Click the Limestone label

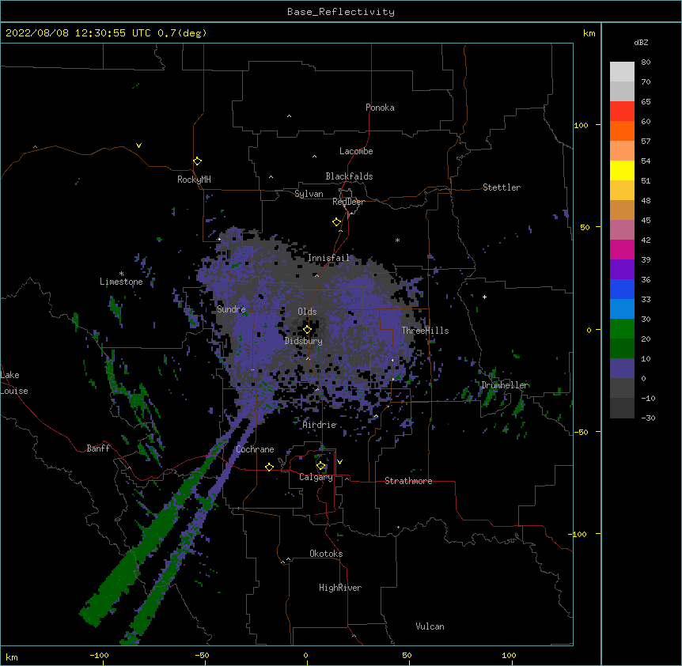tap(121, 282)
